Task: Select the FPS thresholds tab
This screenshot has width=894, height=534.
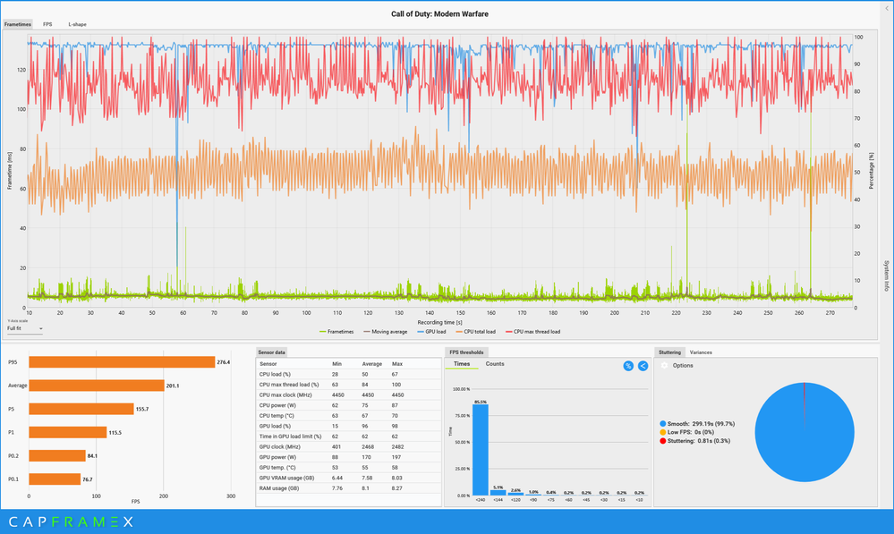Action: 466,352
